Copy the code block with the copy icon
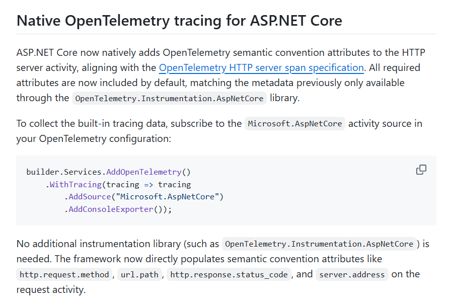This screenshot has width=449, height=305. pyautogui.click(x=421, y=170)
